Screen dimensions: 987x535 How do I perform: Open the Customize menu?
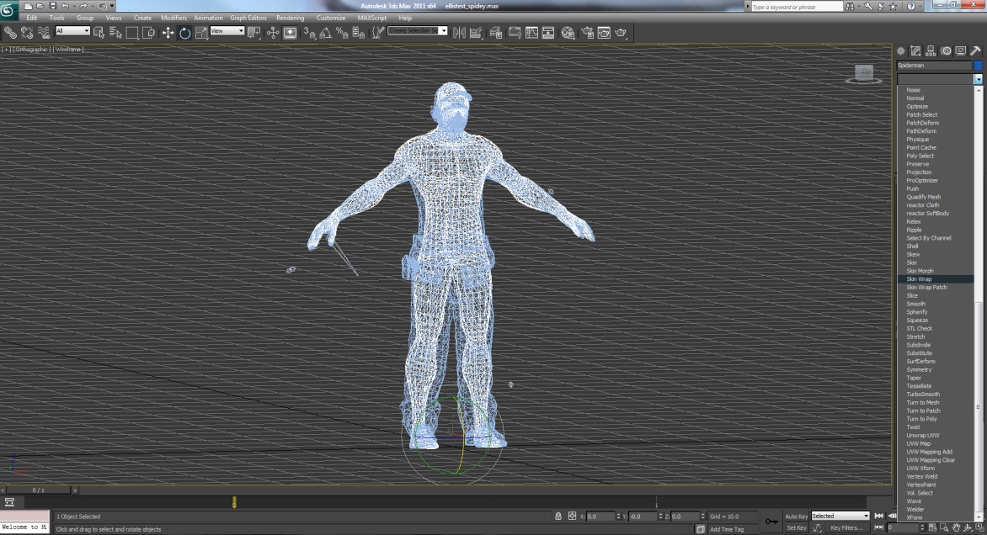[331, 19]
